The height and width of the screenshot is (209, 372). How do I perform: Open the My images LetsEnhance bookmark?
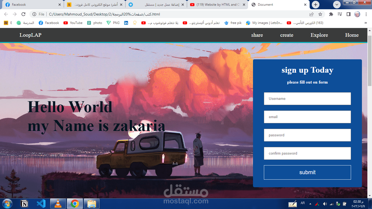click(264, 23)
